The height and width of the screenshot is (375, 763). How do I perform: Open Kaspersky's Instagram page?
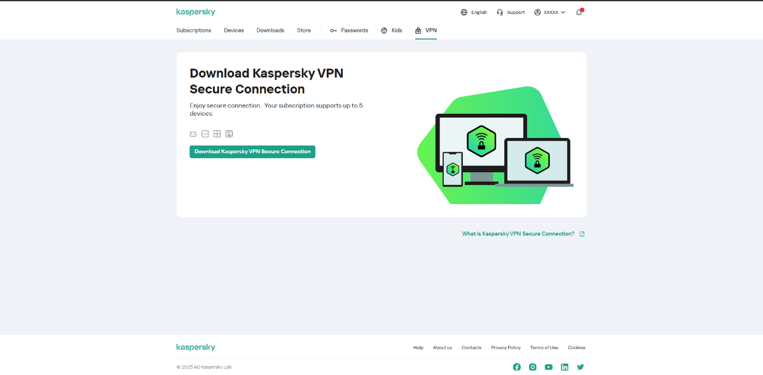(533, 367)
